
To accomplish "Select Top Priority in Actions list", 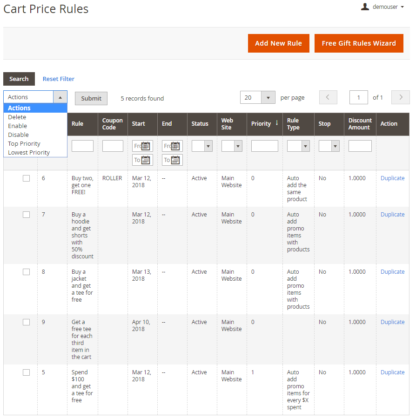I will point(24,144).
